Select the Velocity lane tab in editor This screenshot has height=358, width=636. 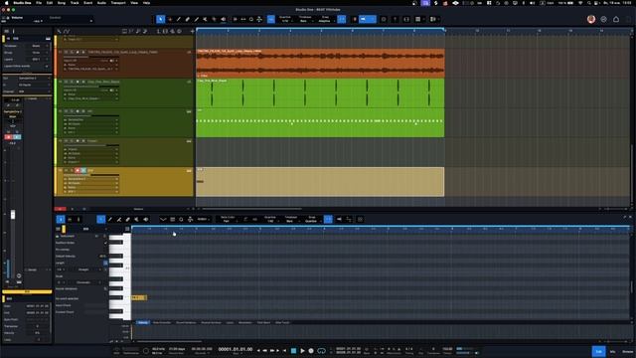coord(143,322)
